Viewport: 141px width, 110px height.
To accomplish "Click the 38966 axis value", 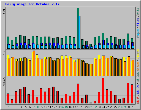I will (4, 81).
